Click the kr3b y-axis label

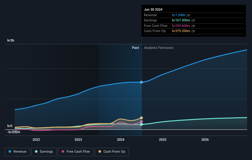11,40
